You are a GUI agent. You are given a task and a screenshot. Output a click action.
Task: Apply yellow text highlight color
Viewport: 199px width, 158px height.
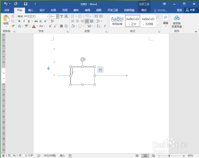click(x=26, y=26)
